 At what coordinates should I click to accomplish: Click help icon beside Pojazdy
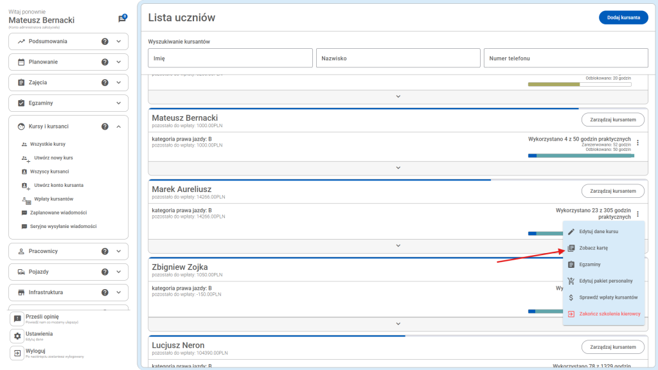click(x=105, y=272)
